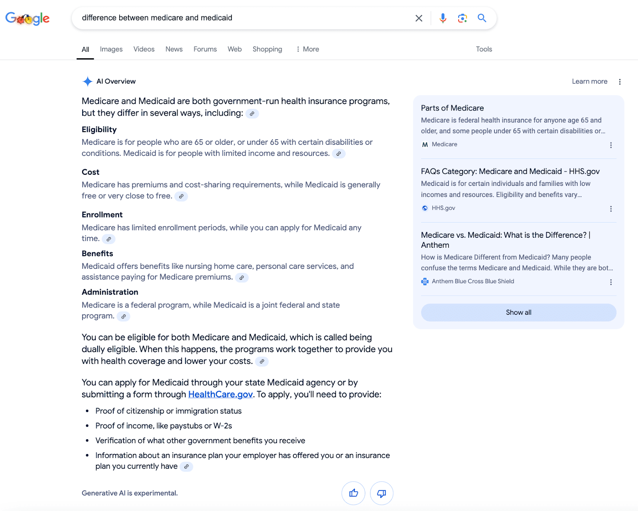
Task: Click the Eligibility heading
Action: 99,130
